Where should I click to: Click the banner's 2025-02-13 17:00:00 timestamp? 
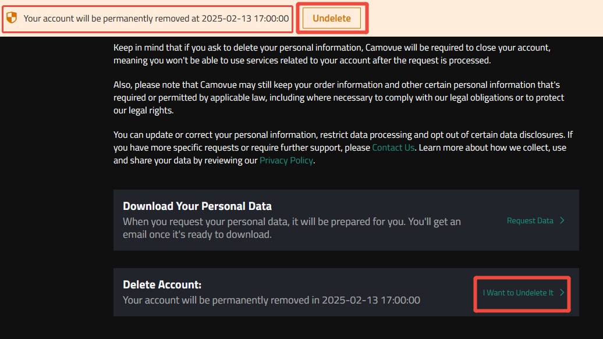point(246,18)
